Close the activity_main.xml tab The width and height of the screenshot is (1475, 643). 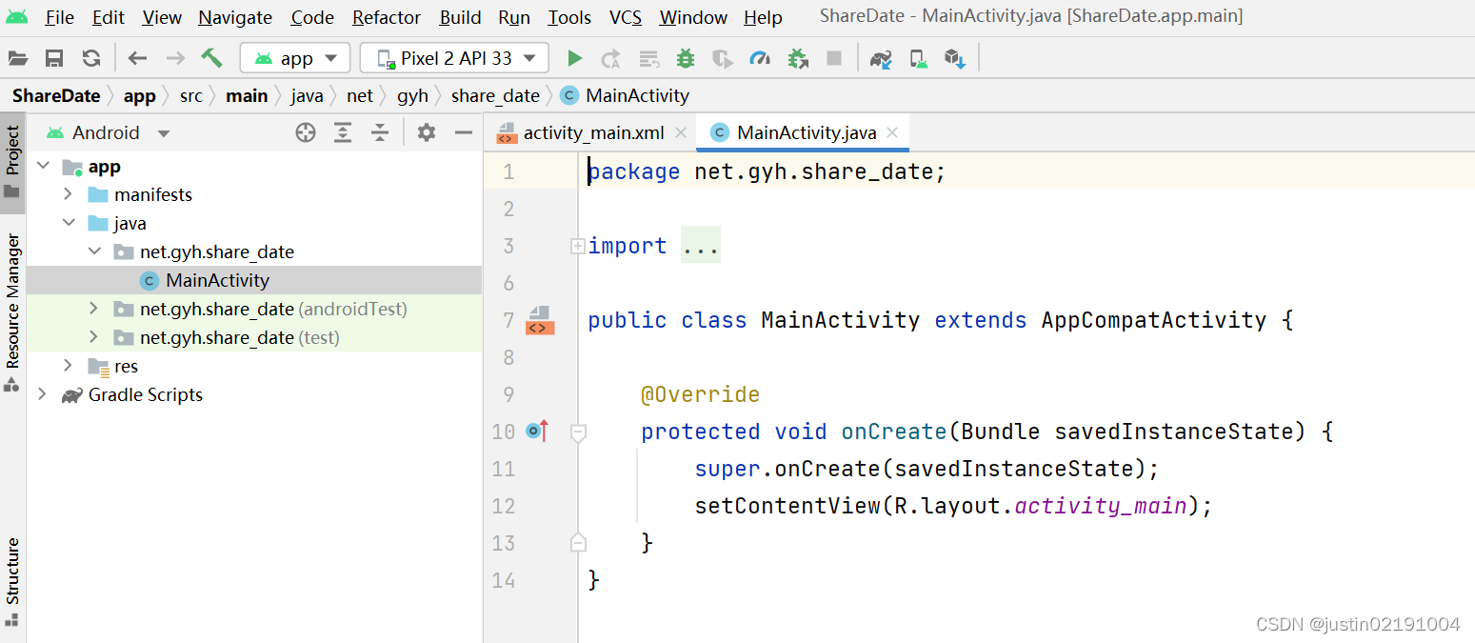click(x=681, y=132)
